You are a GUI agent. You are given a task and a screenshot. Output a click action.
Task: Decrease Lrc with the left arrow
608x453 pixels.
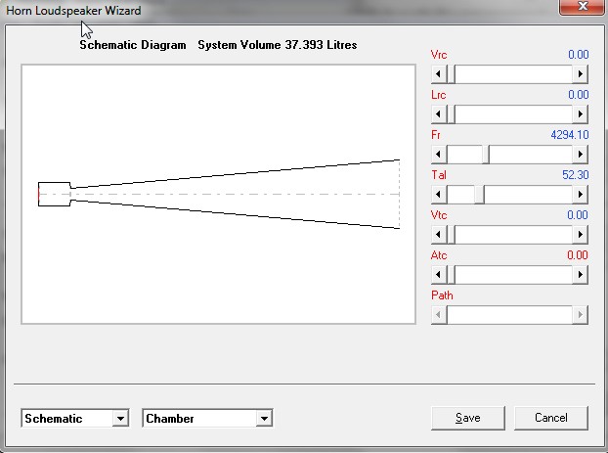pyautogui.click(x=439, y=114)
